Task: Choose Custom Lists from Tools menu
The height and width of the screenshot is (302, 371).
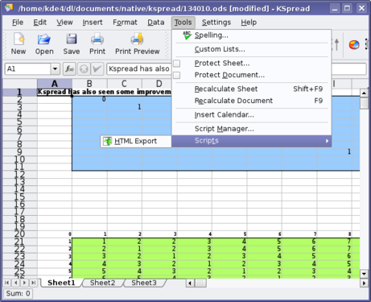Action: point(251,49)
